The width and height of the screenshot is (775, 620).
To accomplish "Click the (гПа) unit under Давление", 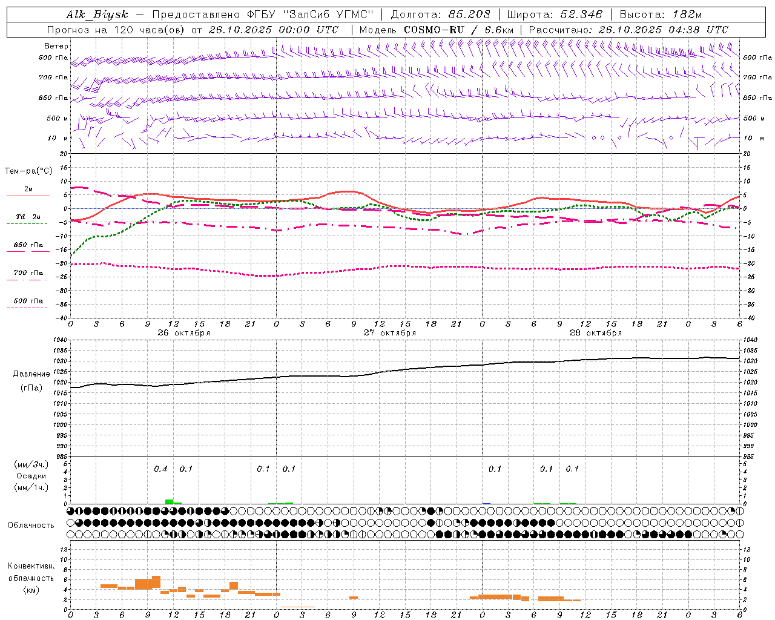I will click(31, 388).
